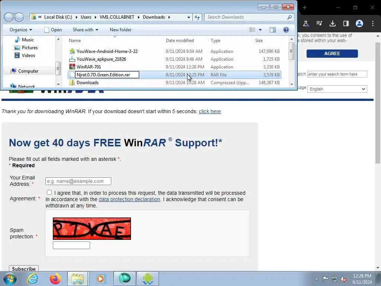The image size is (381, 286).
Task: Click the Subscribe button
Action: [24, 269]
